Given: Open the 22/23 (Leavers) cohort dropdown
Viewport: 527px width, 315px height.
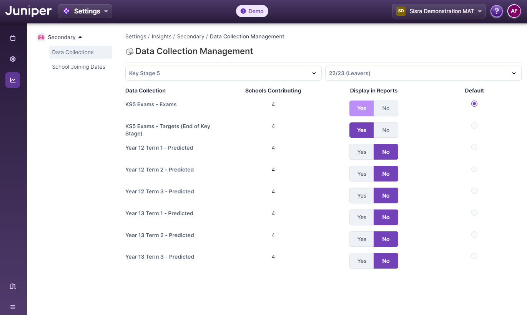Looking at the screenshot, I should tap(423, 73).
